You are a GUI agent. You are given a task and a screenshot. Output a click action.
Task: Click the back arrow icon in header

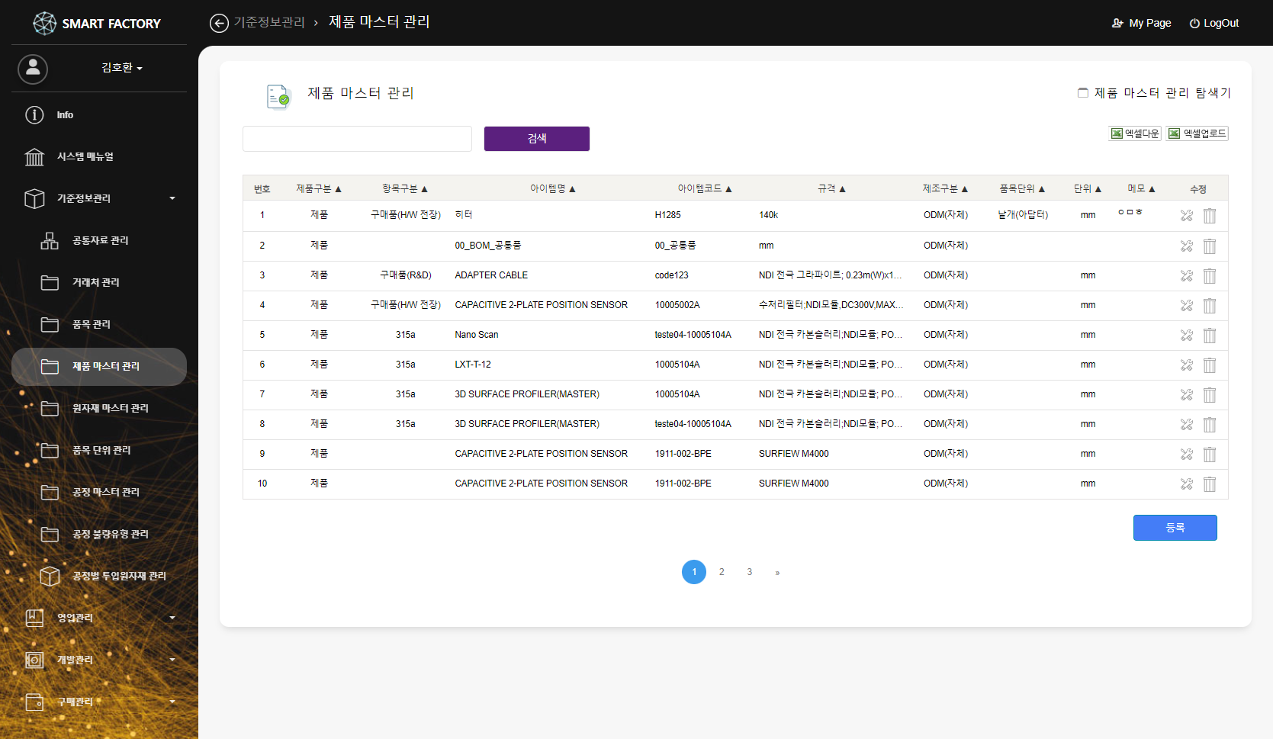coord(219,24)
